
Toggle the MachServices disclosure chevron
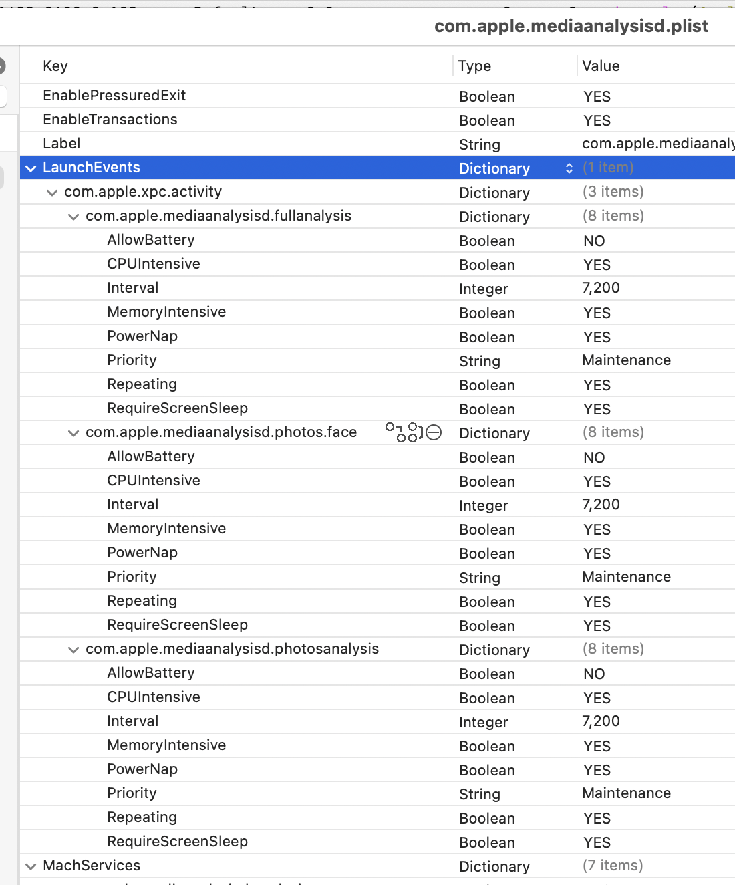click(31, 866)
